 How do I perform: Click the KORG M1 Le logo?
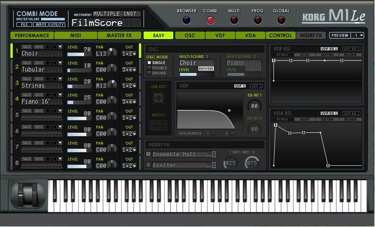(333, 16)
